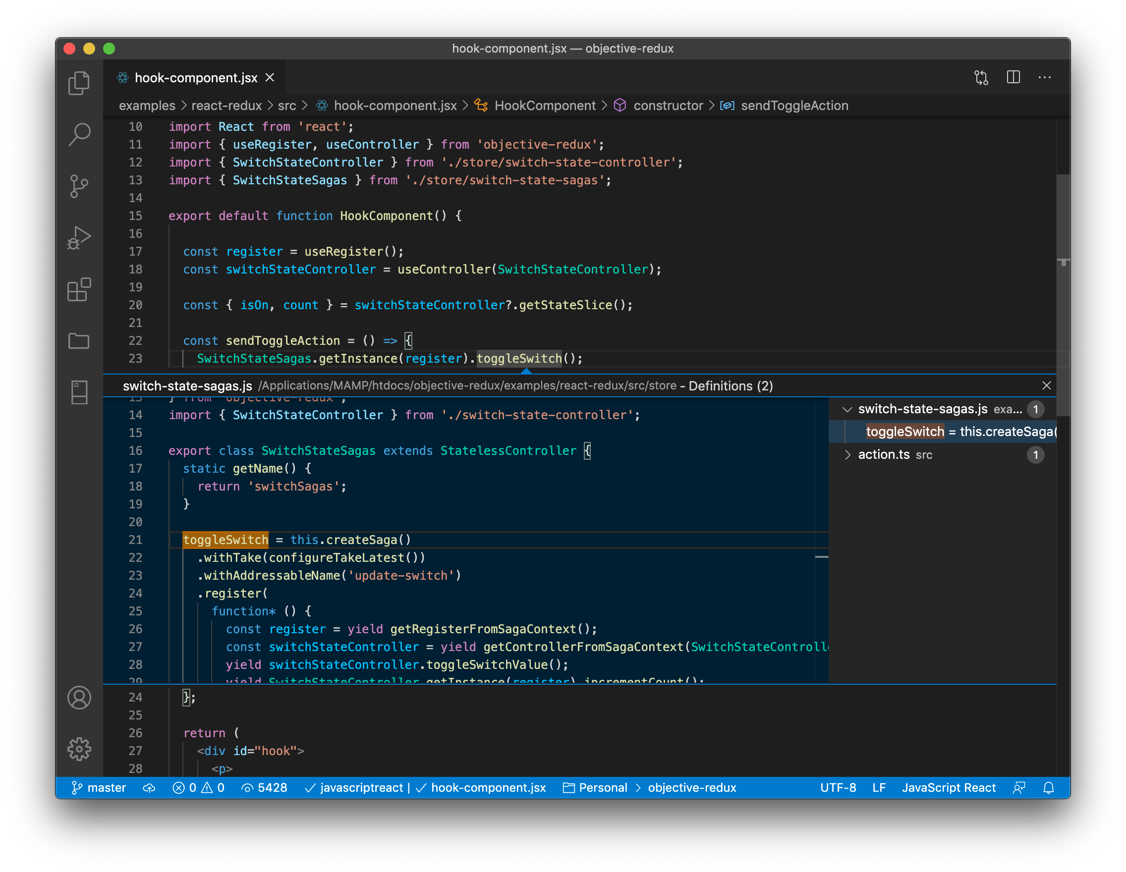
Task: Close the peek Definitions panel
Action: (1046, 385)
